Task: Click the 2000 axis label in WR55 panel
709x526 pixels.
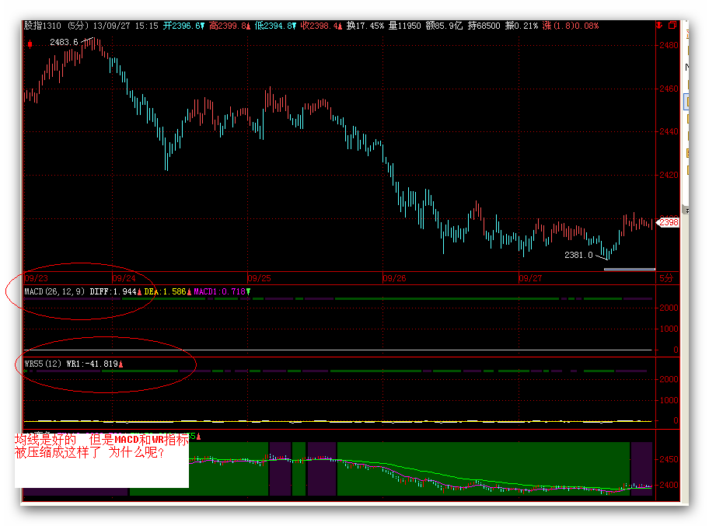Action: [x=669, y=379]
